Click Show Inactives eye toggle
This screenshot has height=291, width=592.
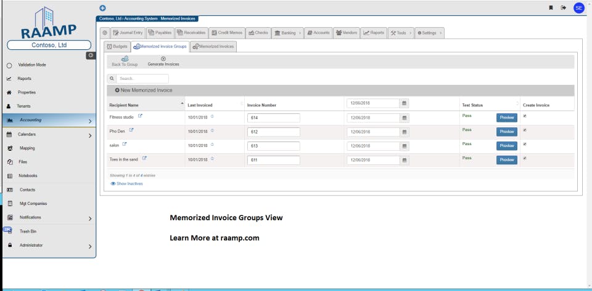coord(126,184)
